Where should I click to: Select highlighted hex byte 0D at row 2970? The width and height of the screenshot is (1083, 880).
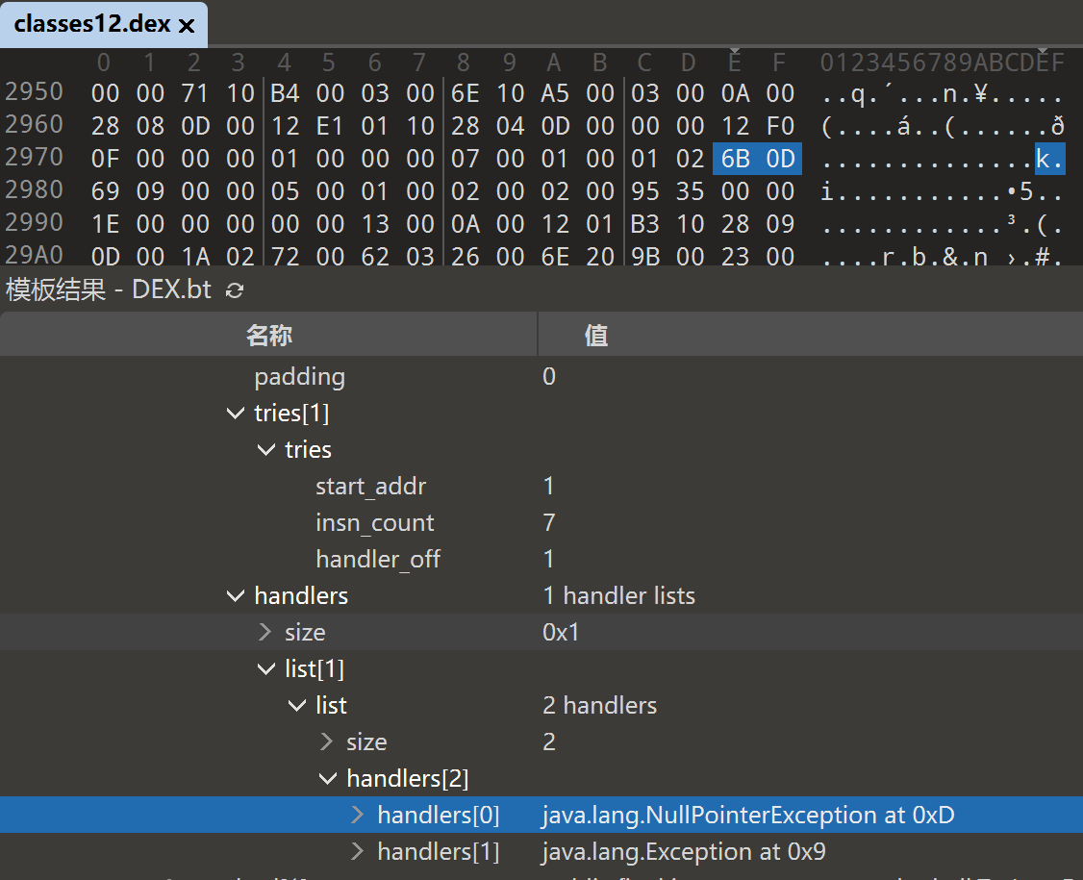(x=780, y=159)
